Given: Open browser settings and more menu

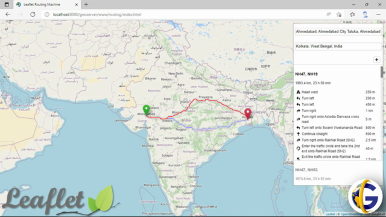Looking at the screenshot, I should pos(378,14).
